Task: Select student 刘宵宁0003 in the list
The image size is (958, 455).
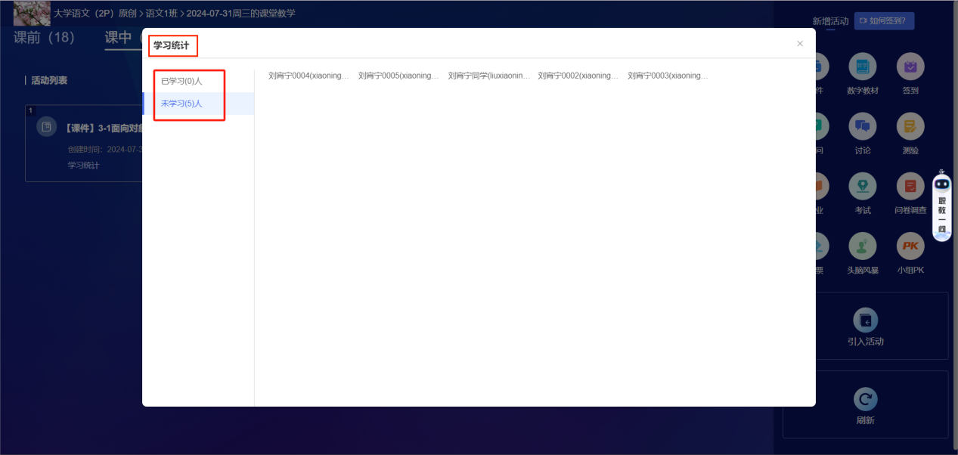Action: [x=668, y=76]
